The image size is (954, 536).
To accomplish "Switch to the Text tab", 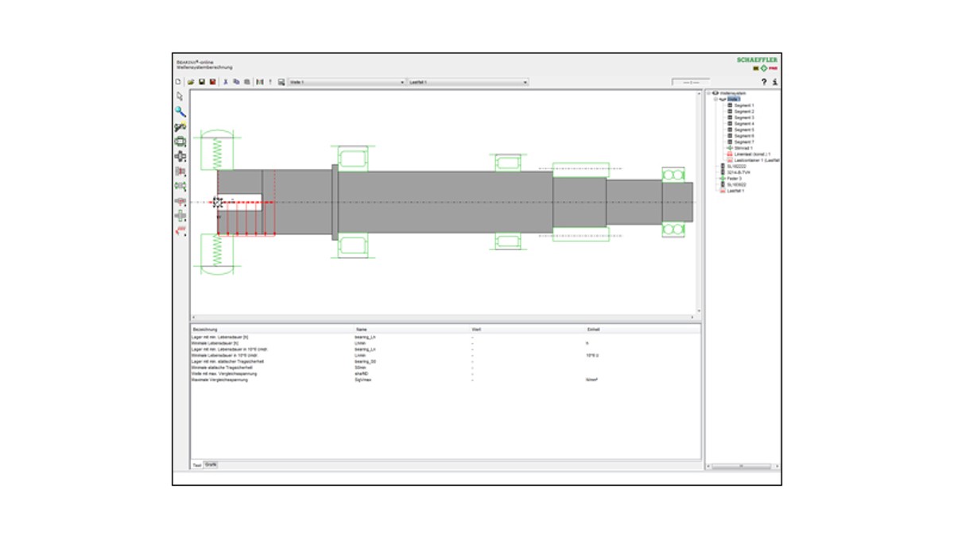I will tap(197, 465).
